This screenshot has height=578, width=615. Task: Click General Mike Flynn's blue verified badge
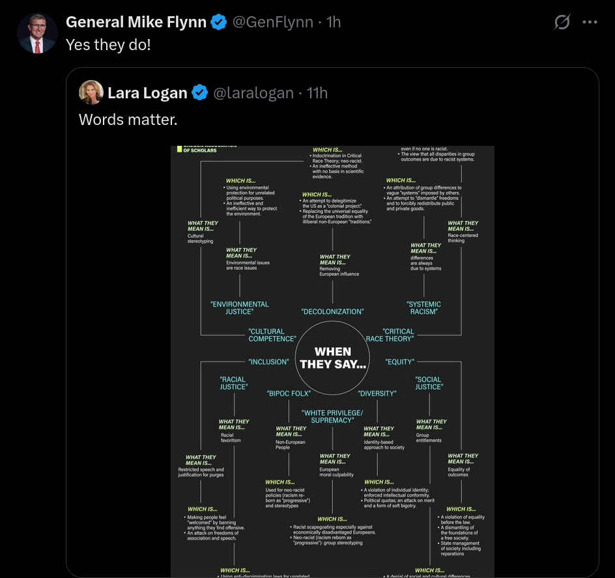tap(219, 22)
